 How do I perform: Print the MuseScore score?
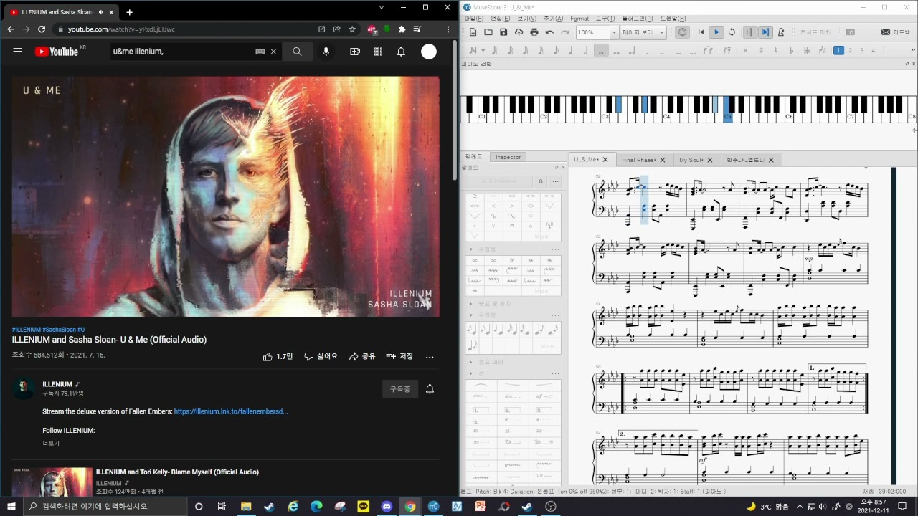[534, 32]
